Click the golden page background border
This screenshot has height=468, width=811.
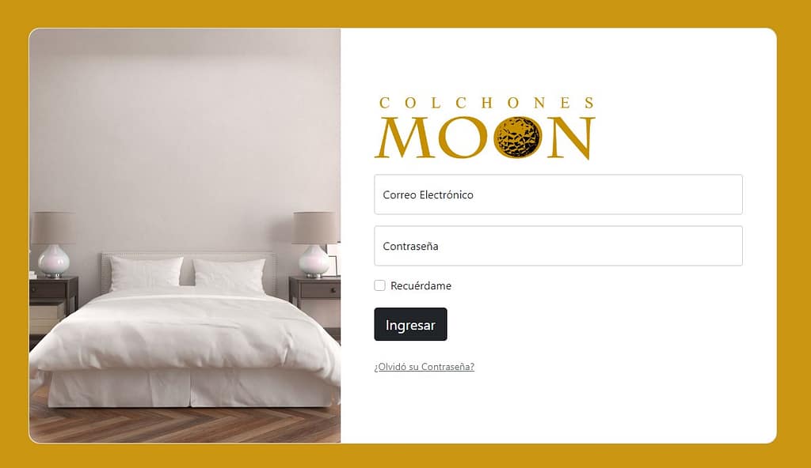[405, 13]
